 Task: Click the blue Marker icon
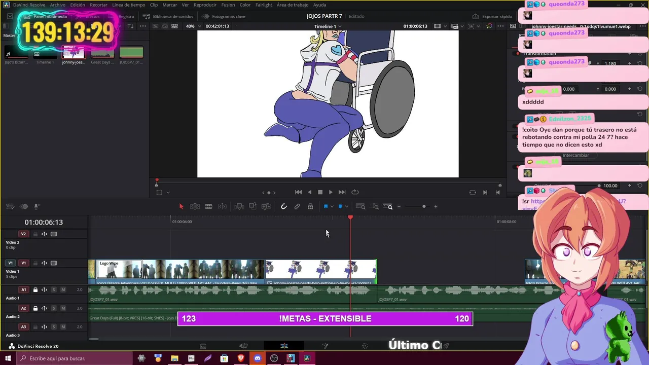tap(340, 206)
